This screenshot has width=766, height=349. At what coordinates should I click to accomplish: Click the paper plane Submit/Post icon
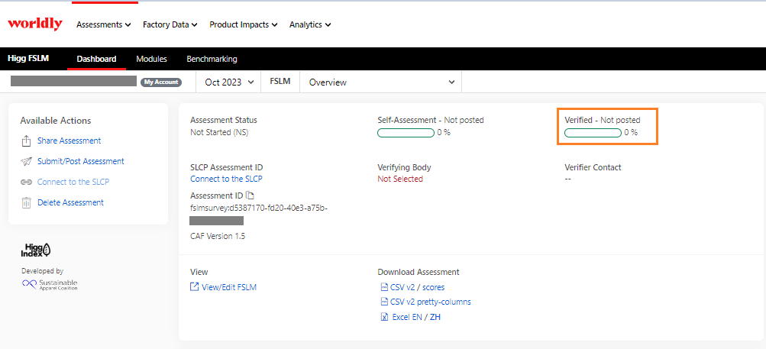coord(26,161)
